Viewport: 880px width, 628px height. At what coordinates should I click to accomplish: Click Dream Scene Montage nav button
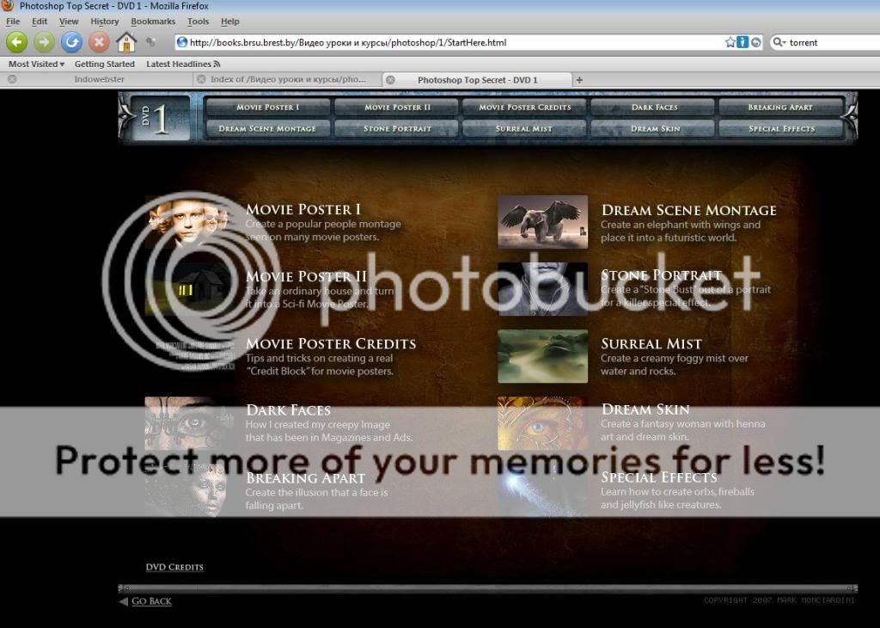[268, 129]
